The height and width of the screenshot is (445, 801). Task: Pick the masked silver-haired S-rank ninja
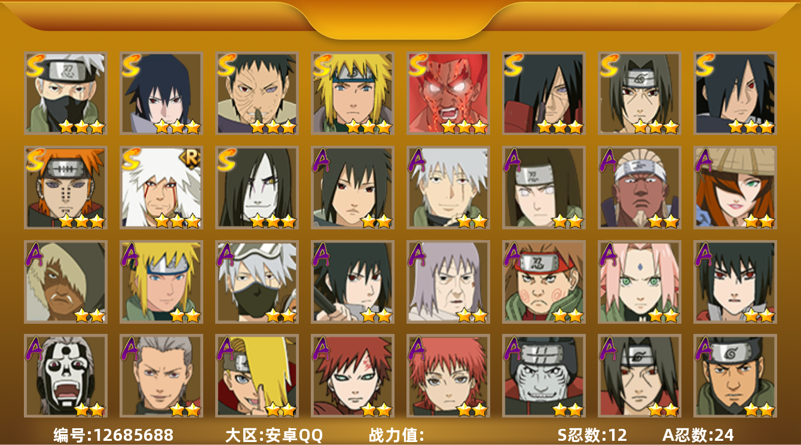66,93
